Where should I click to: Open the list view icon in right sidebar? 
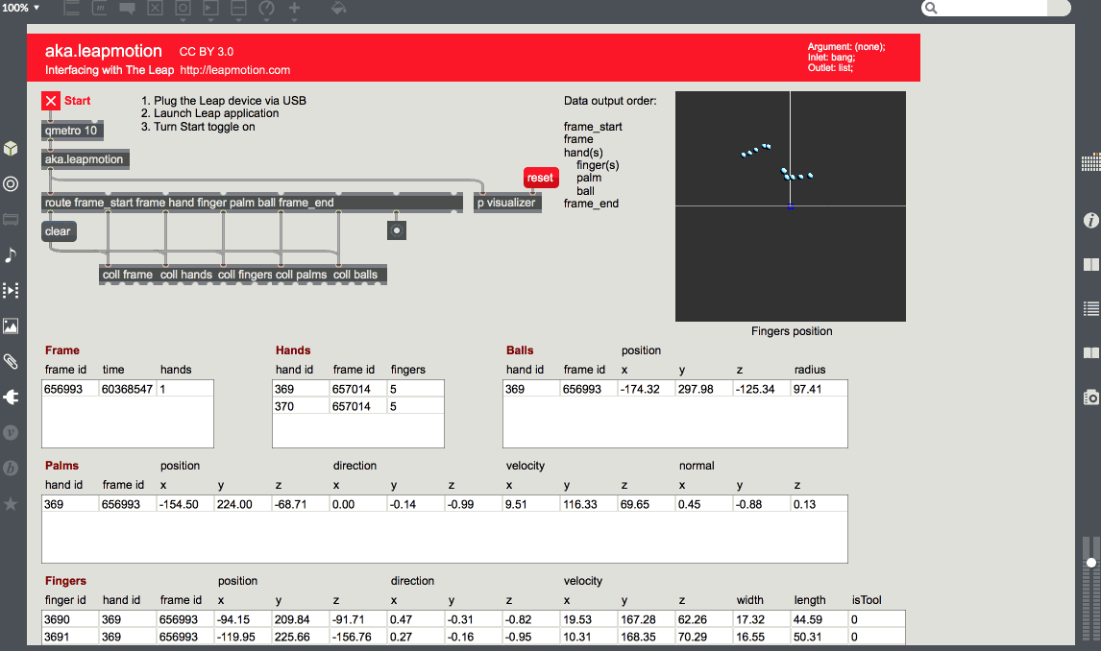[x=1090, y=308]
